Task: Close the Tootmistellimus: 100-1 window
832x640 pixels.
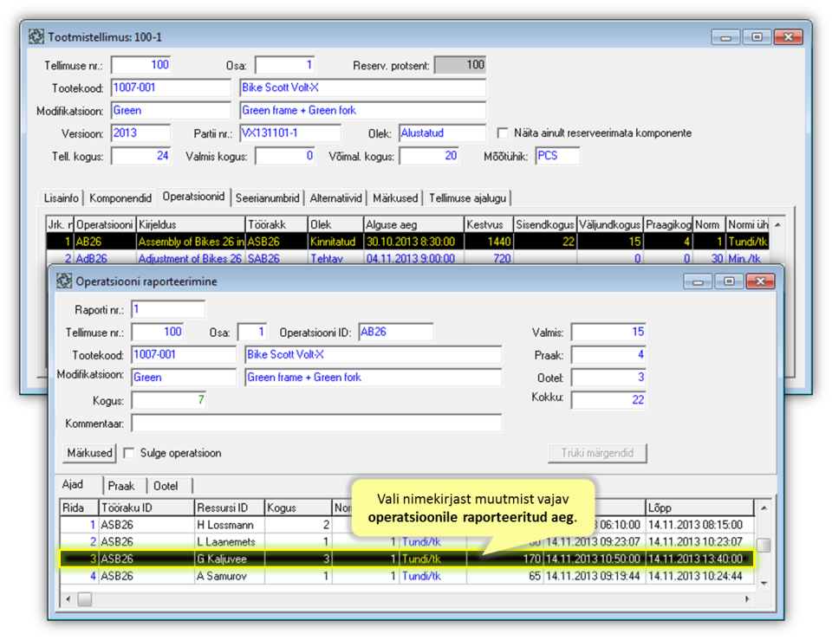Action: click(x=788, y=36)
